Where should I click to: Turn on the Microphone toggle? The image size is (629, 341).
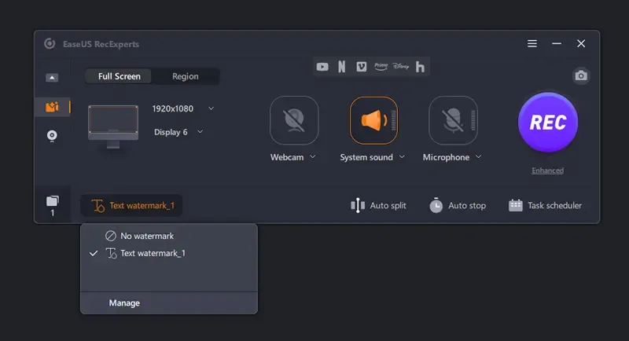tap(453, 120)
